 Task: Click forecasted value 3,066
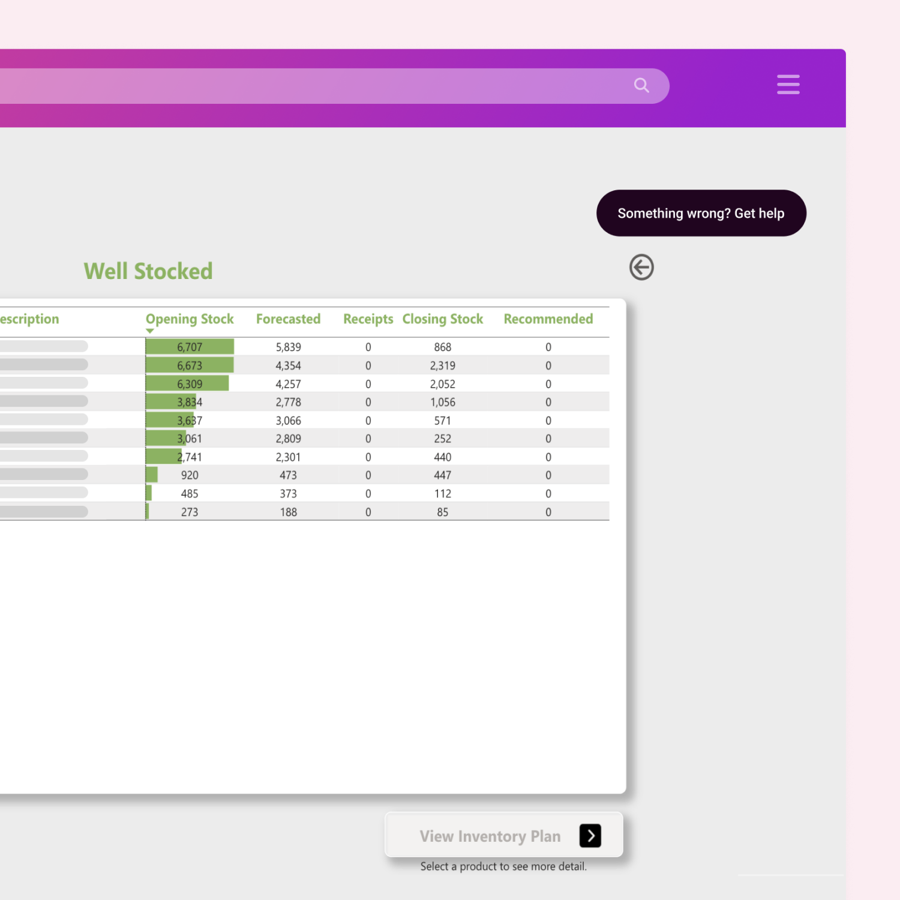(x=289, y=421)
